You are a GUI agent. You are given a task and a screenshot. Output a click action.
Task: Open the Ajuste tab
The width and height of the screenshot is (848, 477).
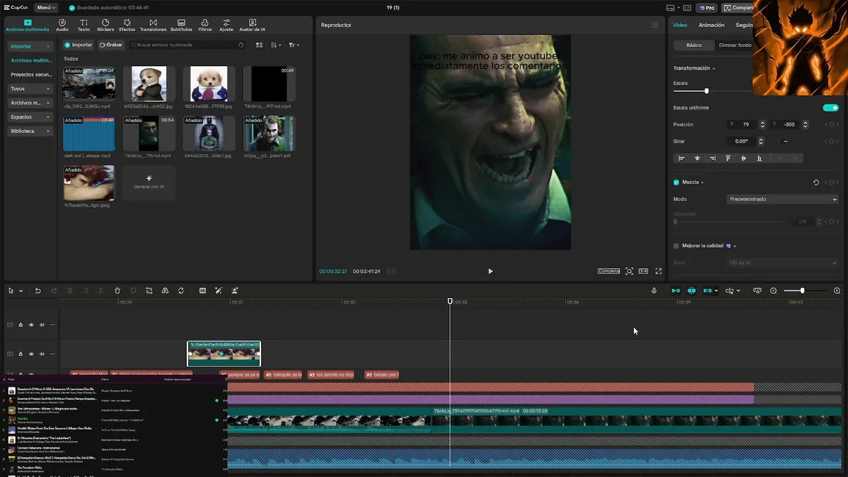click(x=227, y=25)
